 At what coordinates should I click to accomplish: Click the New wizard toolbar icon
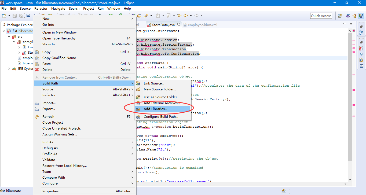coord(4,16)
